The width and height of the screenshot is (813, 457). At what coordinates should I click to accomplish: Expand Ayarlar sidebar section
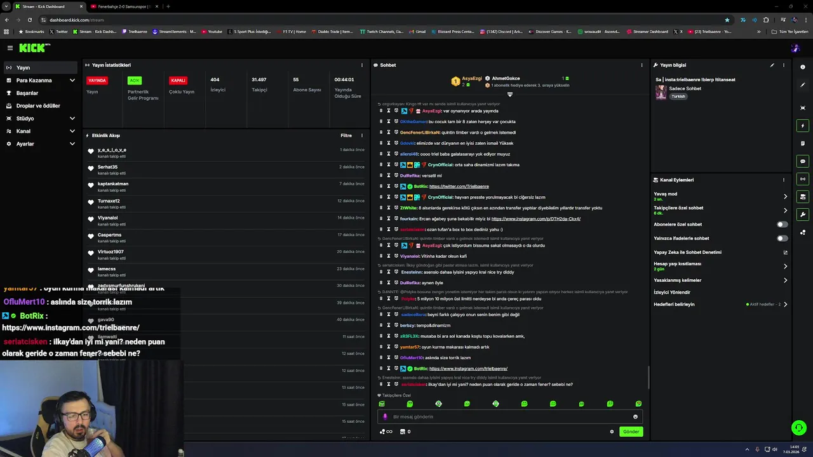point(72,144)
